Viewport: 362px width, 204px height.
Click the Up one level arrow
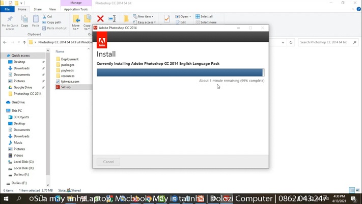24,42
